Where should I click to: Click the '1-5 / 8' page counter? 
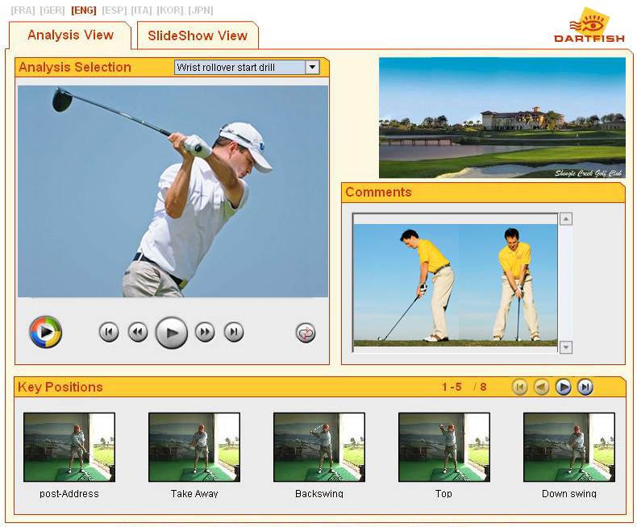click(x=464, y=387)
